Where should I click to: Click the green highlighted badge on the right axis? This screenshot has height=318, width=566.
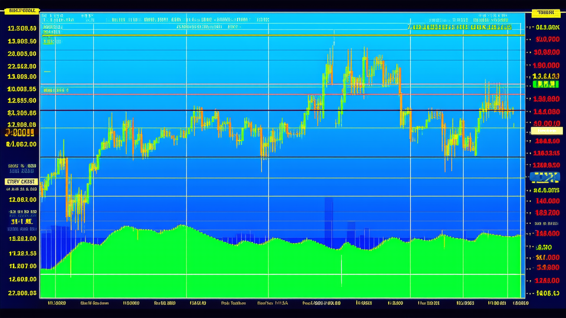pyautogui.click(x=546, y=84)
